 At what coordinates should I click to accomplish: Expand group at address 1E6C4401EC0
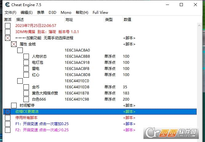[x=20, y=81]
